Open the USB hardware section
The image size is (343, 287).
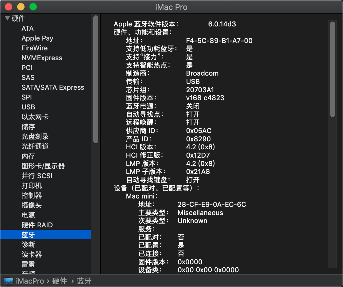(x=28, y=107)
